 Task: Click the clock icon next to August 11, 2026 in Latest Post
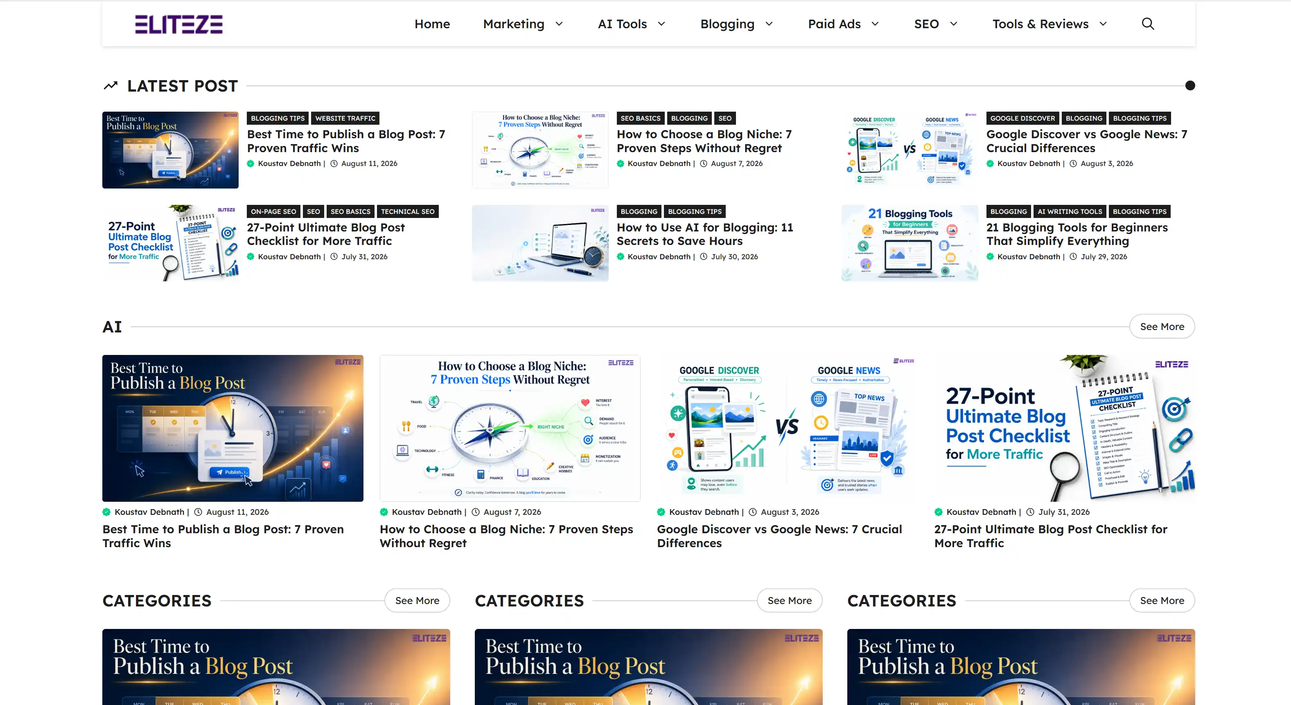click(334, 163)
